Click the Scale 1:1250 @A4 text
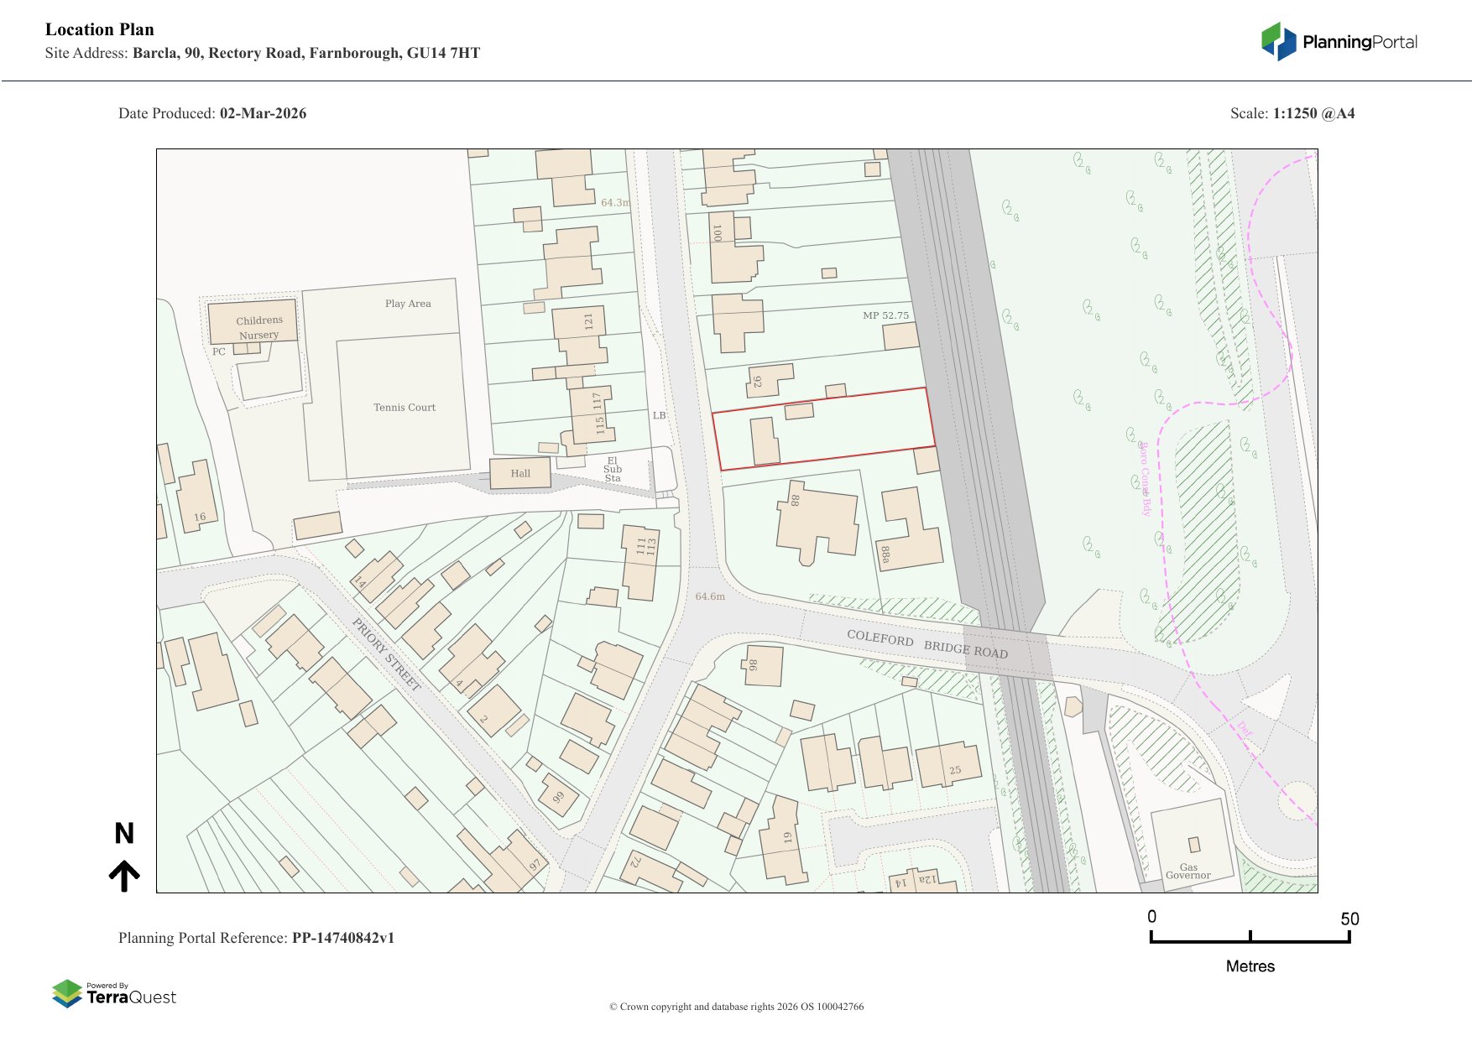Image resolution: width=1472 pixels, height=1041 pixels. pyautogui.click(x=1292, y=113)
